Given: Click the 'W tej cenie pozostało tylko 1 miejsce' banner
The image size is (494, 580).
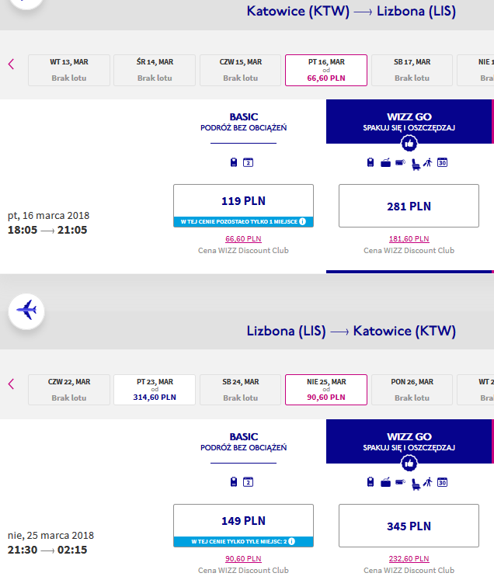Looking at the screenshot, I should (x=243, y=221).
